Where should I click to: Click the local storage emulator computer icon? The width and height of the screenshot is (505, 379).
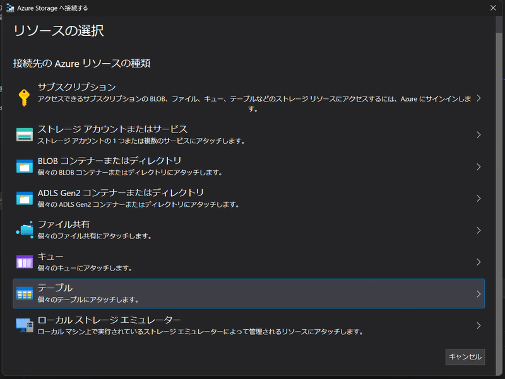click(25, 325)
